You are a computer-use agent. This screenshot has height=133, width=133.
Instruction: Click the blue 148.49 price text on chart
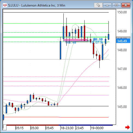coord(71,43)
